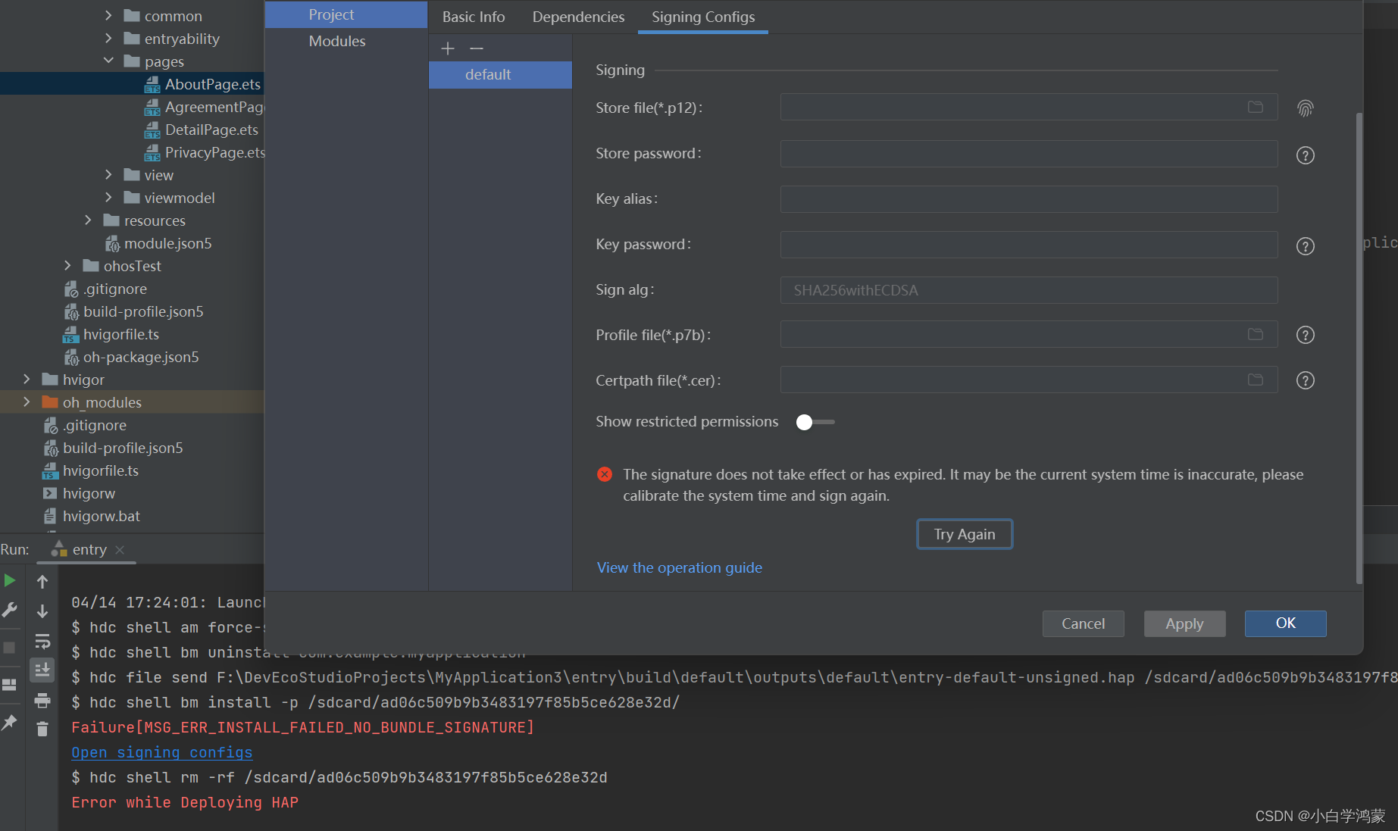Expand the oh_modules folder
The width and height of the screenshot is (1398, 831).
(27, 401)
